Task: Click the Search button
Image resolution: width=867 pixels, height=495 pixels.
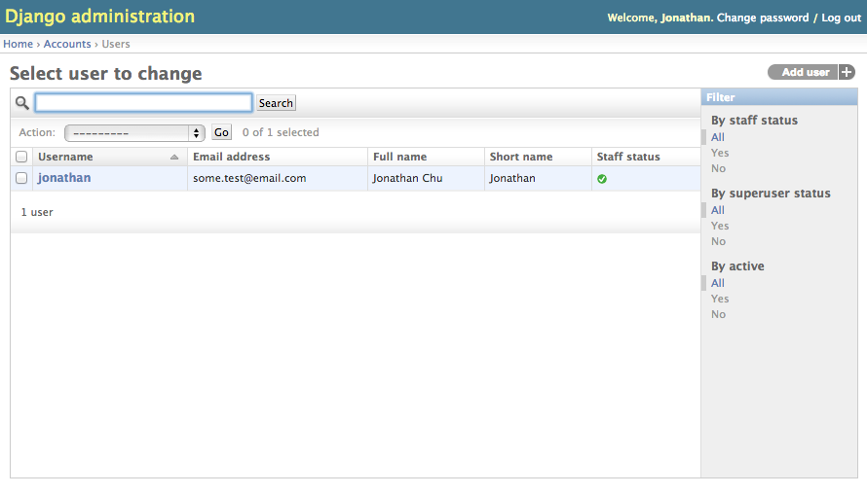Action: [x=276, y=103]
